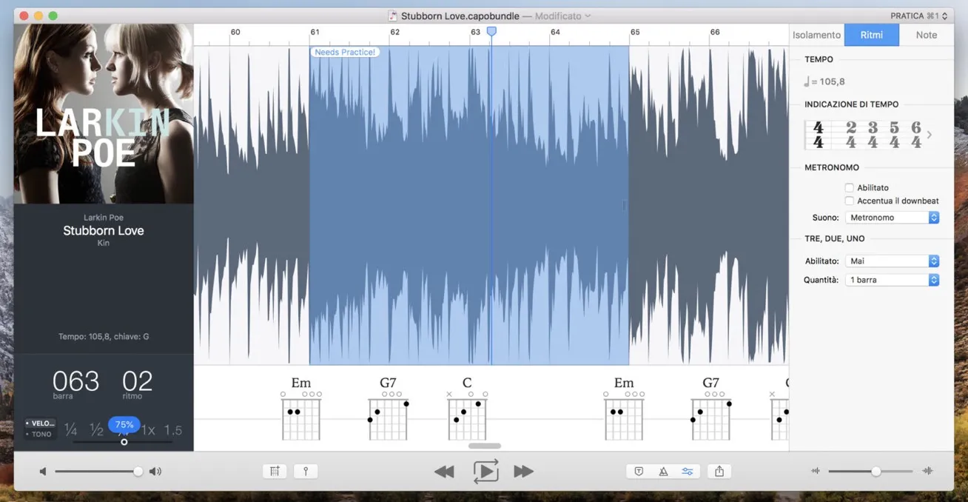Select the audio effects sliders icon
Screen dimensions: 968x502
[x=688, y=471]
